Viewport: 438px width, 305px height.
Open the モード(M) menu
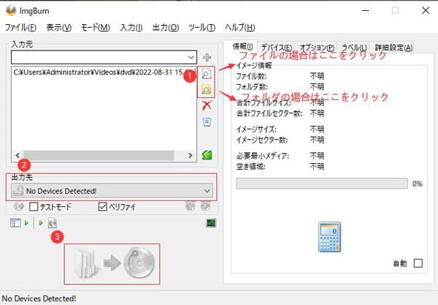[x=96, y=27]
